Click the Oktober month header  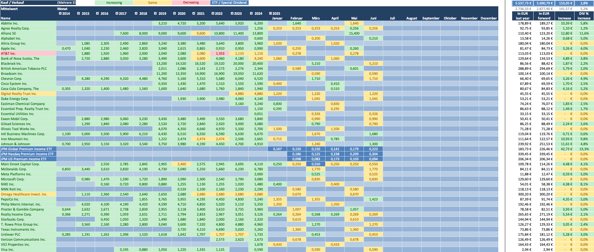click(x=450, y=18)
